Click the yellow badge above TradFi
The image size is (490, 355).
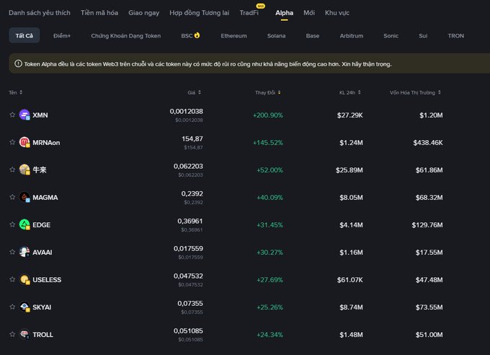point(260,6)
